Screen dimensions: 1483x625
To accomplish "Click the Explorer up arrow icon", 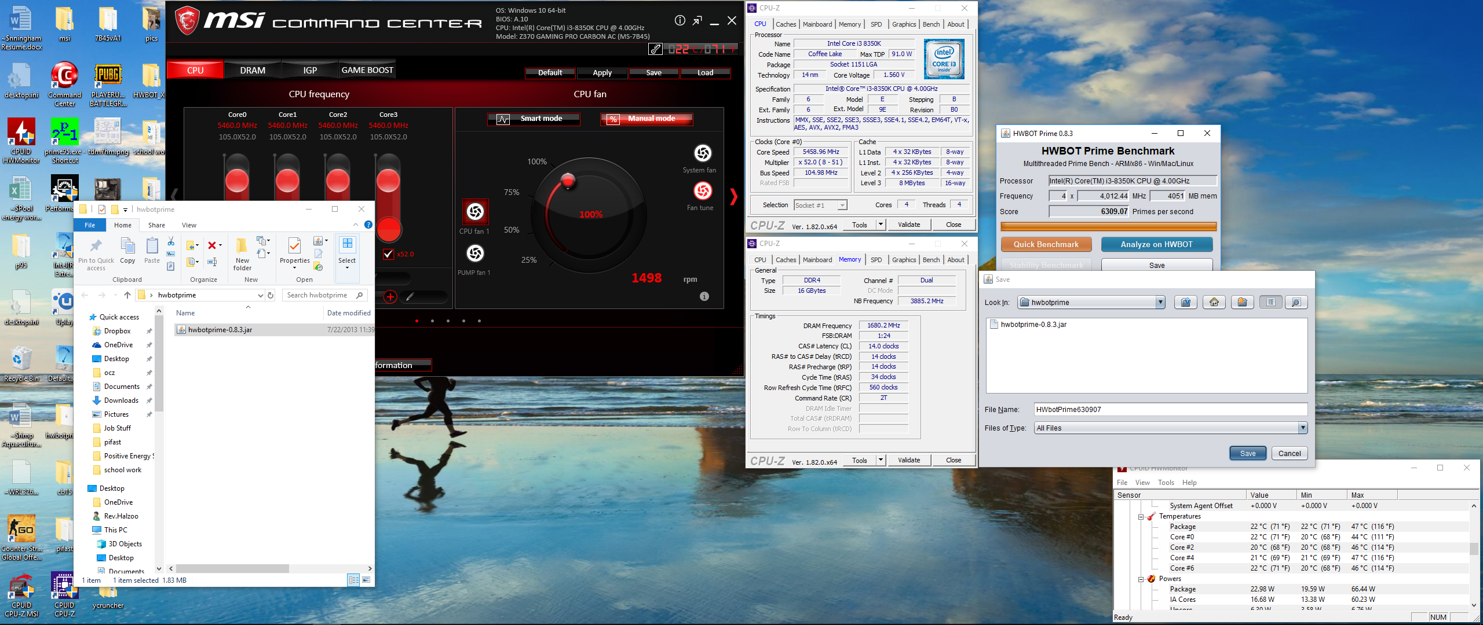I will 127,295.
